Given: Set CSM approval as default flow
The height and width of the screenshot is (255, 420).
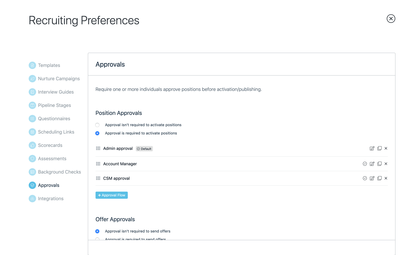Looking at the screenshot, I should point(365,178).
